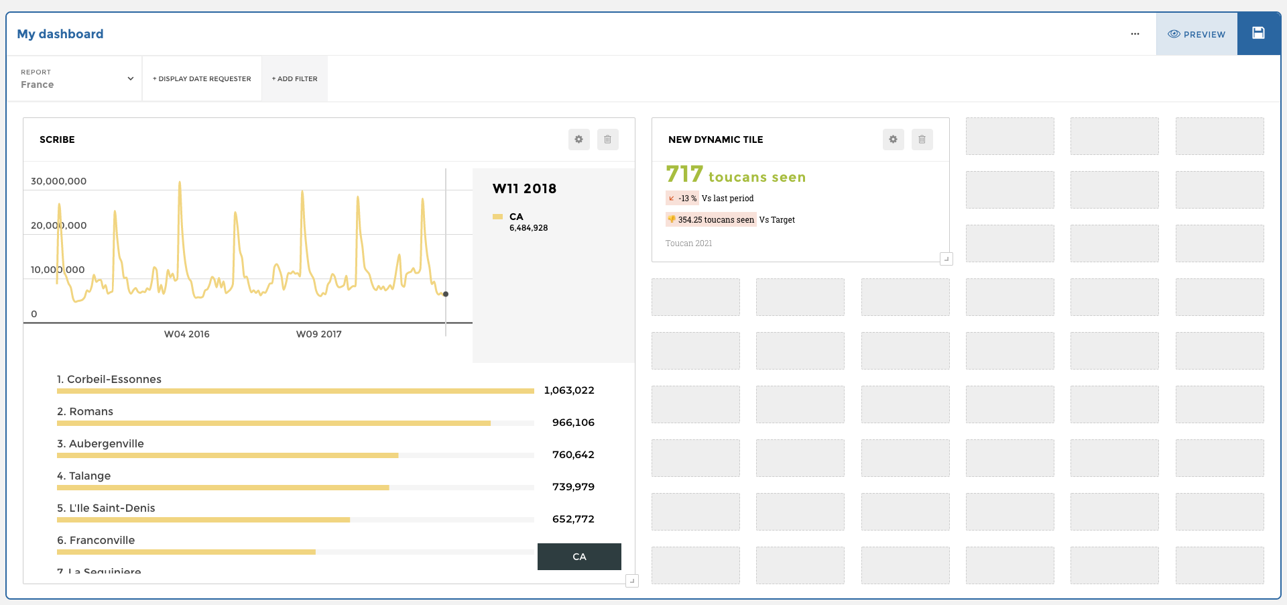Screen dimensions: 1287x605
Task: Open New Dynamic Tile settings gear
Action: point(893,140)
